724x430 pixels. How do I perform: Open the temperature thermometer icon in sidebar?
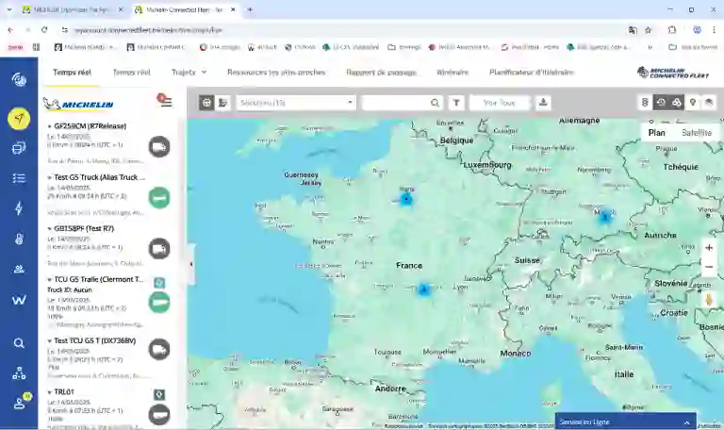19,239
